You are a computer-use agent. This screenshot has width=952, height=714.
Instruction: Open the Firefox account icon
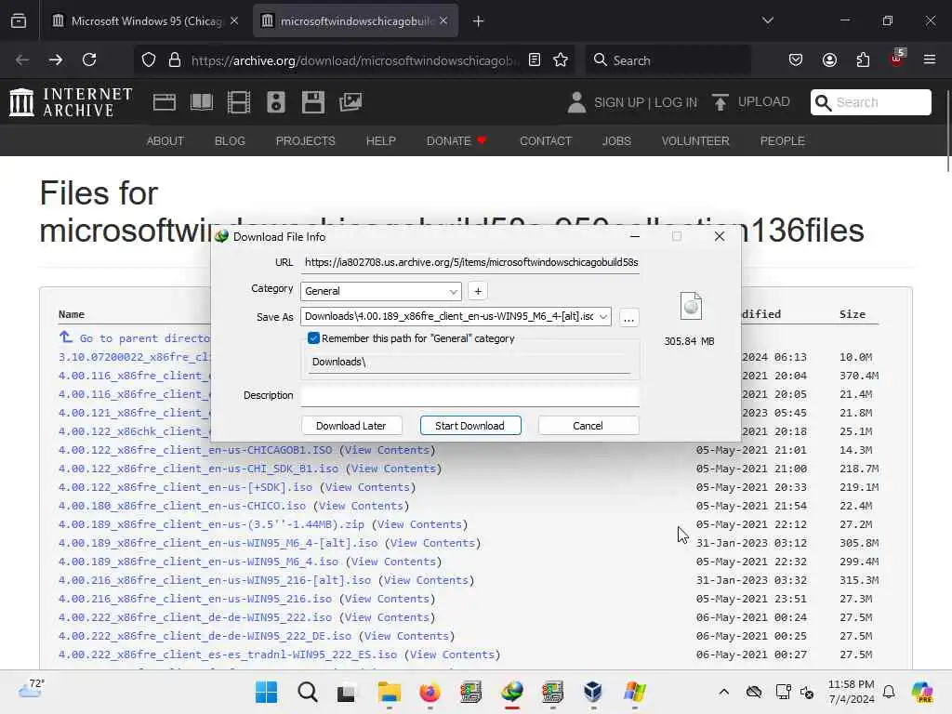click(829, 59)
